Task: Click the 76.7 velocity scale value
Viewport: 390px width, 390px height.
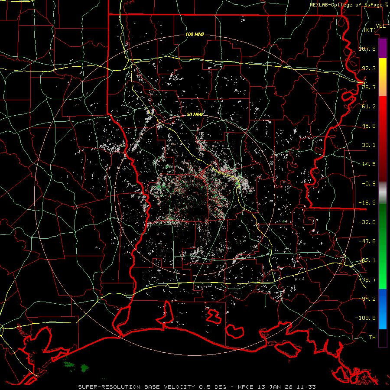Action: click(369, 87)
